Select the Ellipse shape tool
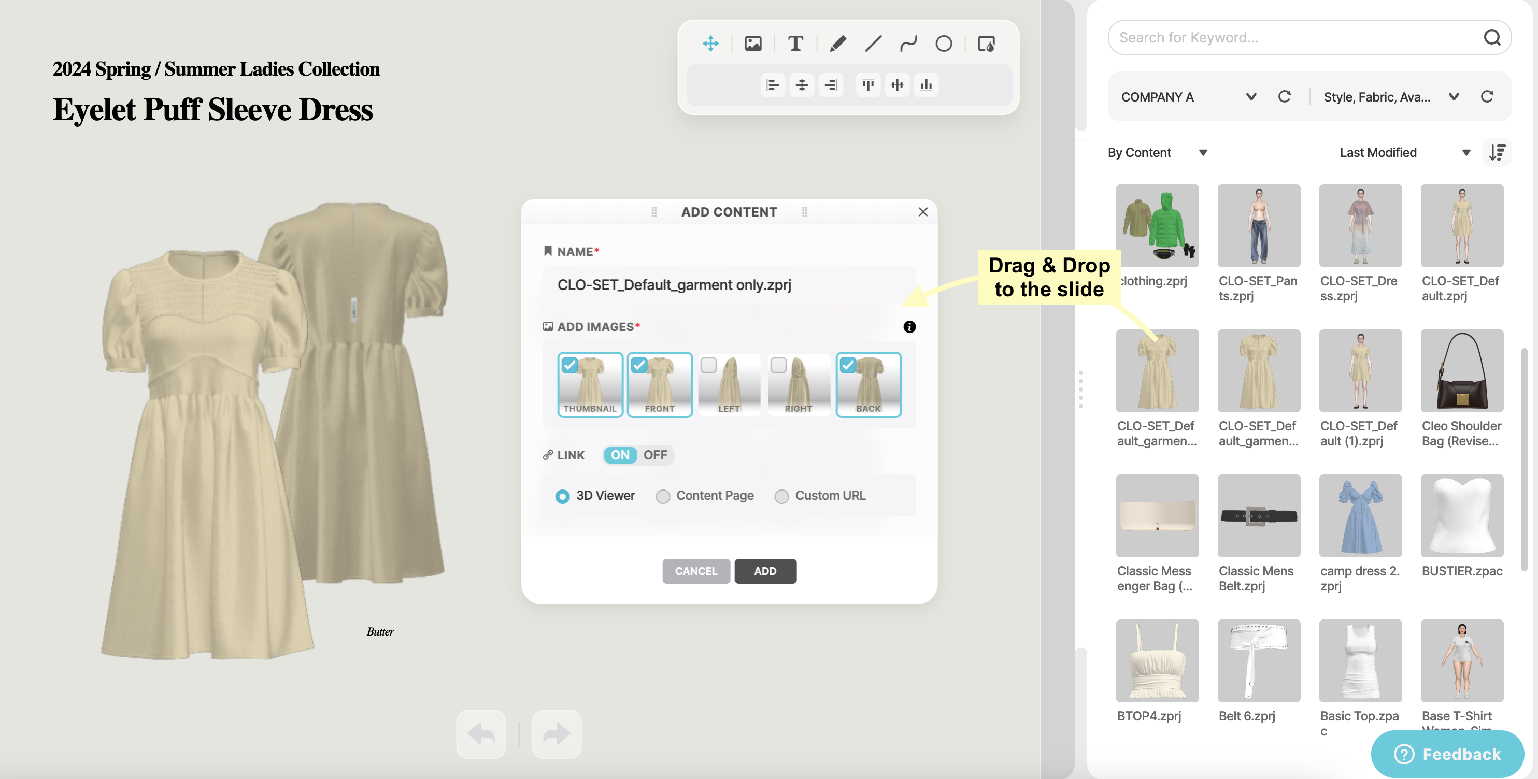The width and height of the screenshot is (1538, 779). [x=943, y=43]
